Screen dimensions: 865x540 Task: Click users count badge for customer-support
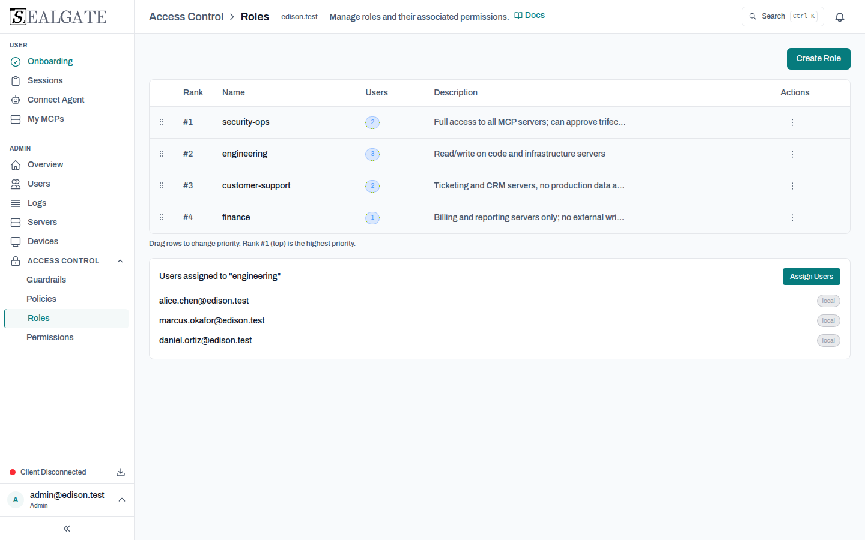point(372,186)
